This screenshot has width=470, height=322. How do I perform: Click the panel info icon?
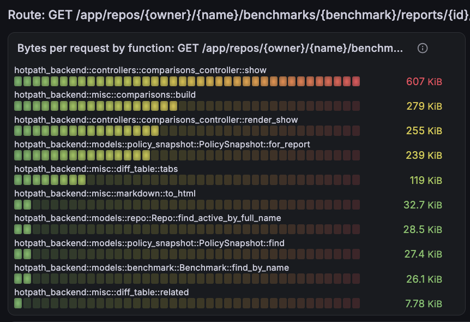coord(423,48)
